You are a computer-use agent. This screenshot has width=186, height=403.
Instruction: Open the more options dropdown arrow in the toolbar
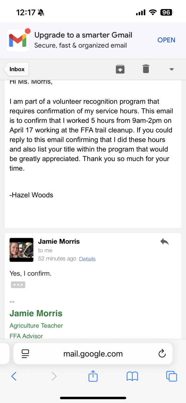172,69
